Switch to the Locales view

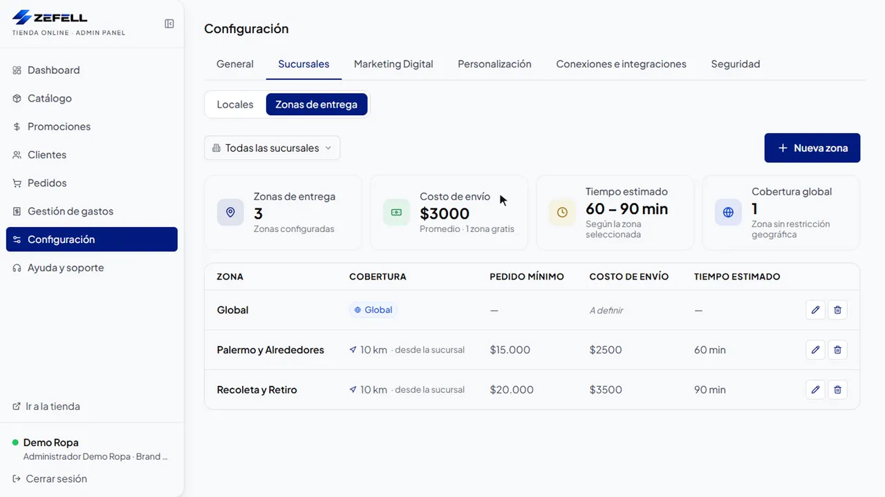point(235,105)
